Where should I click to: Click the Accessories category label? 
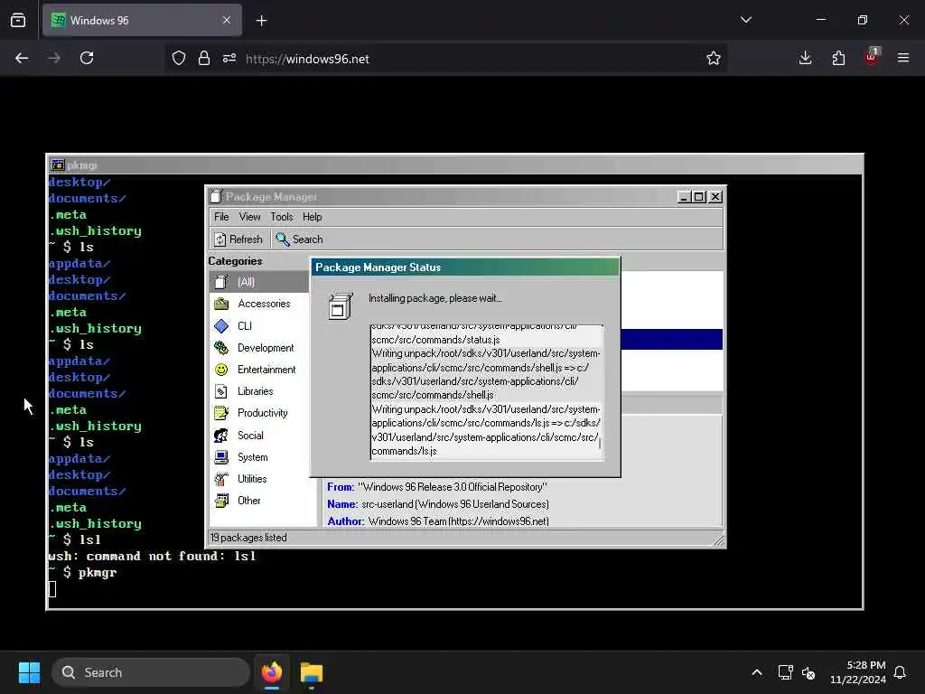tap(264, 304)
